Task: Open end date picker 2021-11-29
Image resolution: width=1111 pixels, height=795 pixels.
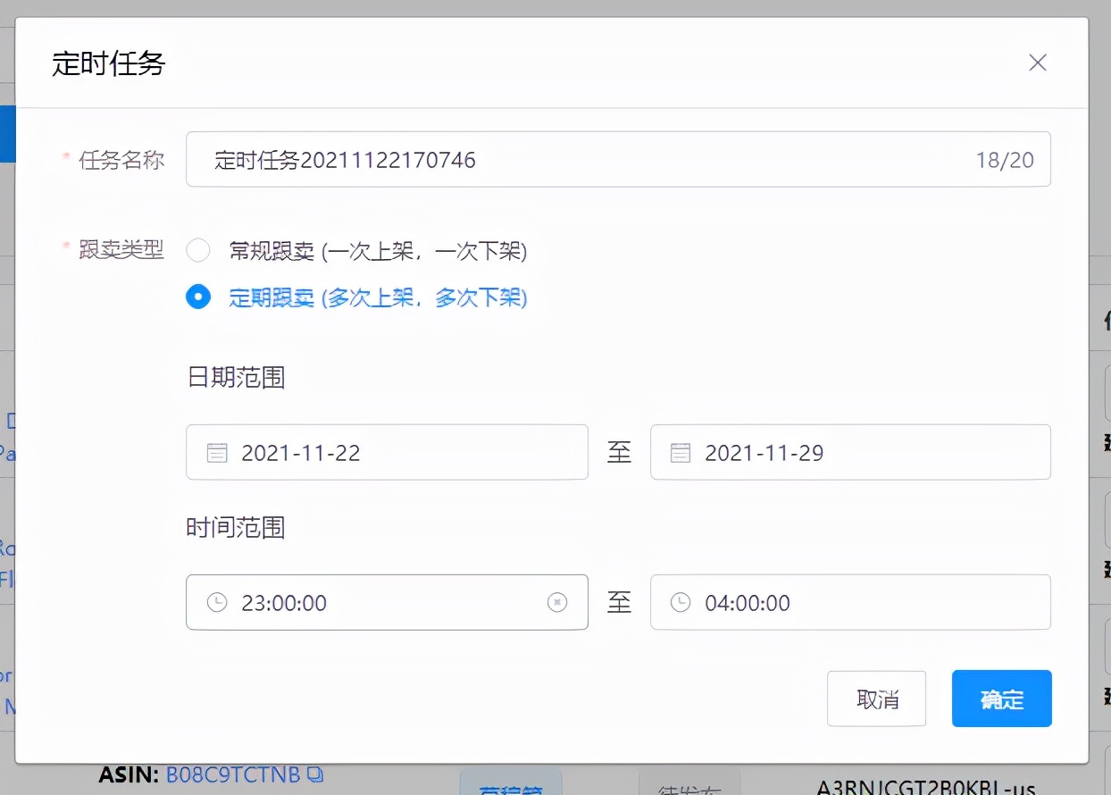Action: (x=850, y=452)
